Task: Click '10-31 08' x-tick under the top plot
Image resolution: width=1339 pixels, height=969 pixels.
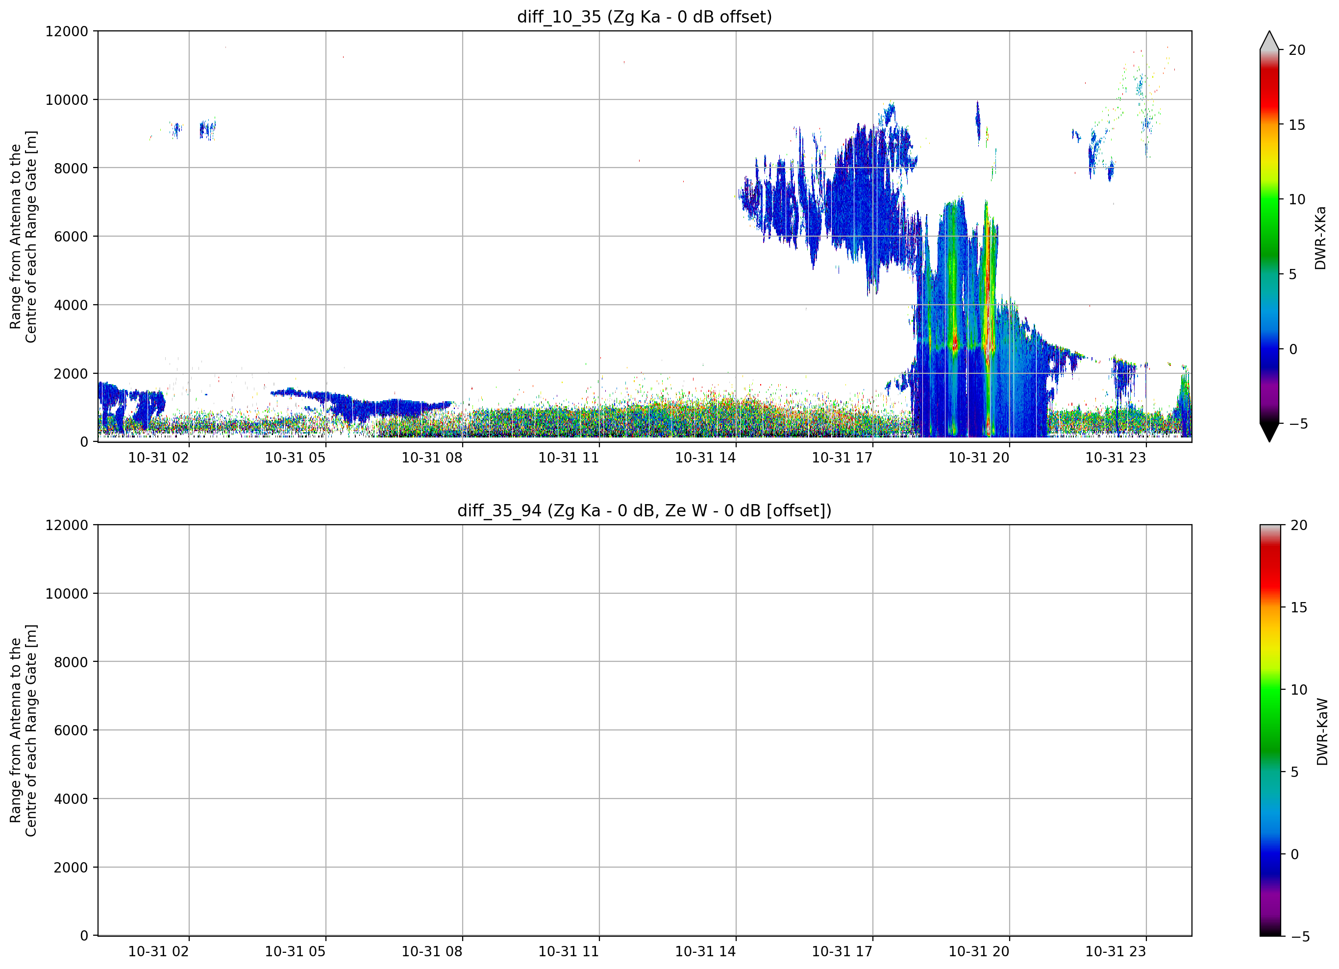Action: pos(432,458)
